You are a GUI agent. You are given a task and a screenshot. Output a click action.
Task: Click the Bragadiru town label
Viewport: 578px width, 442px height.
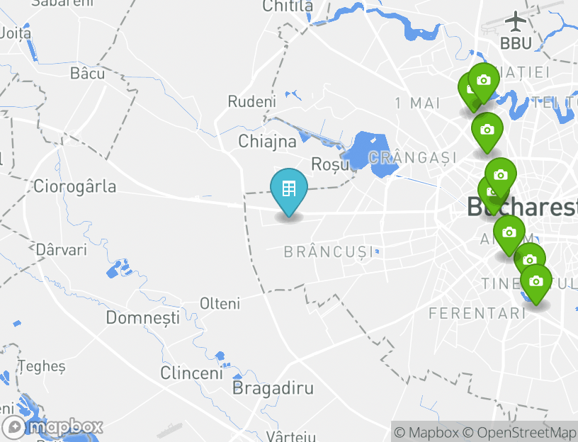point(273,387)
